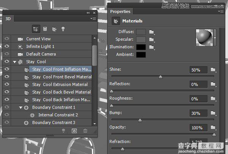The image size is (228, 154).
Task: Open material preset picker dropdown arrow
Action: (x=215, y=38)
